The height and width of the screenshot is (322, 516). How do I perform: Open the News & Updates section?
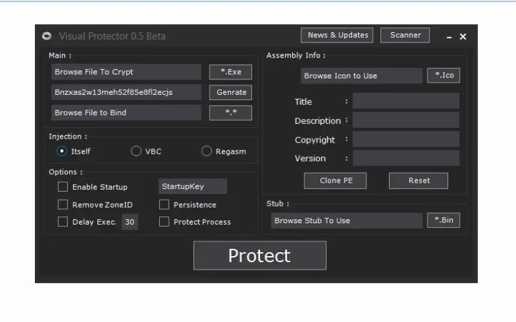coord(338,35)
